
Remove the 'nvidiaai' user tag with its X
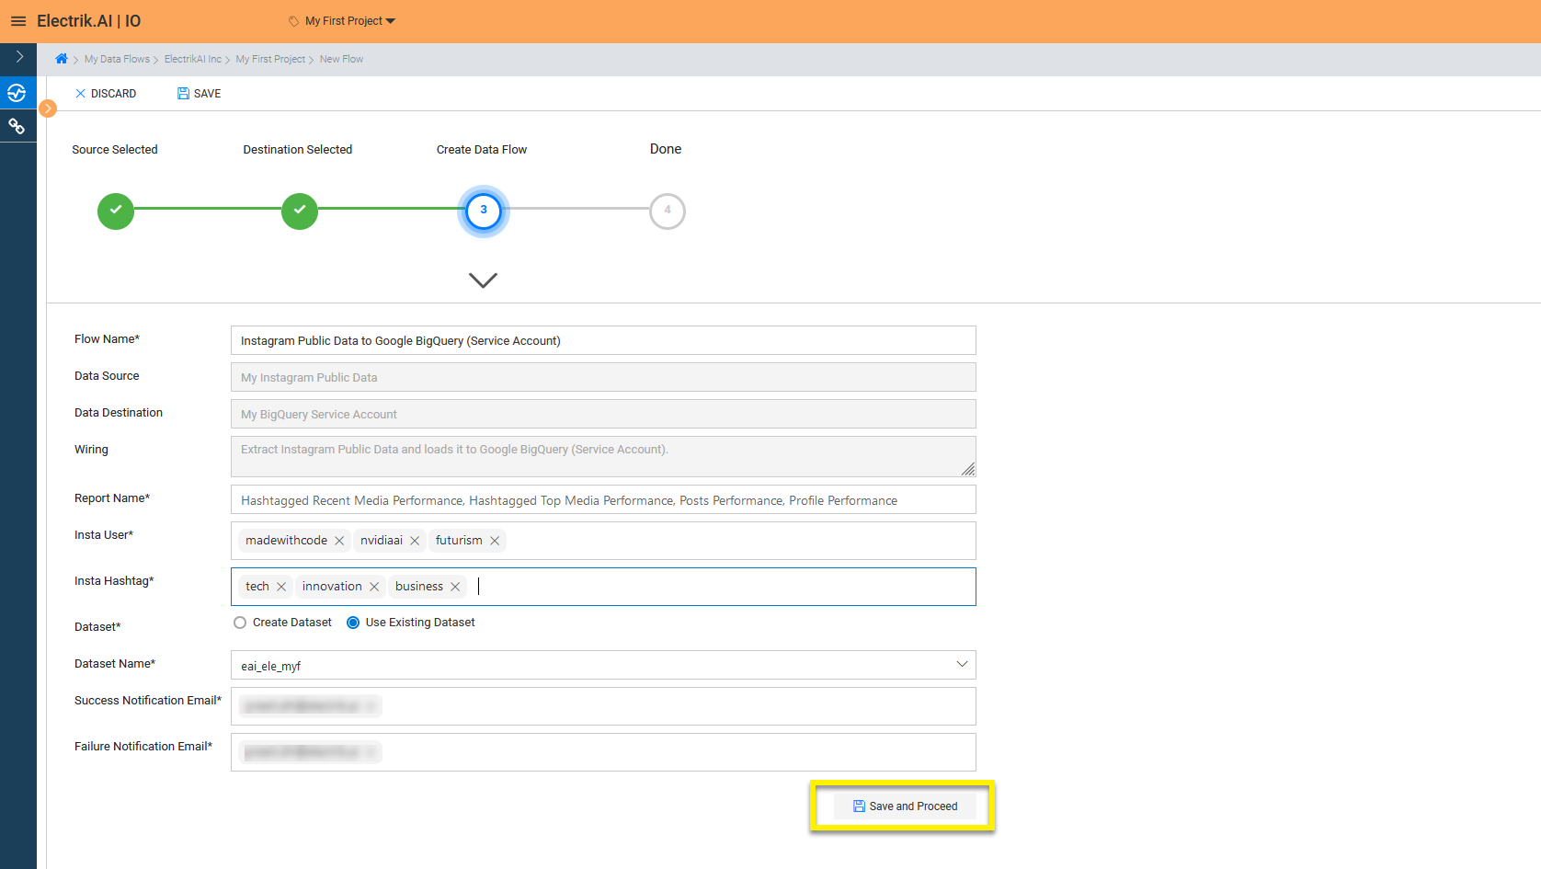[415, 540]
